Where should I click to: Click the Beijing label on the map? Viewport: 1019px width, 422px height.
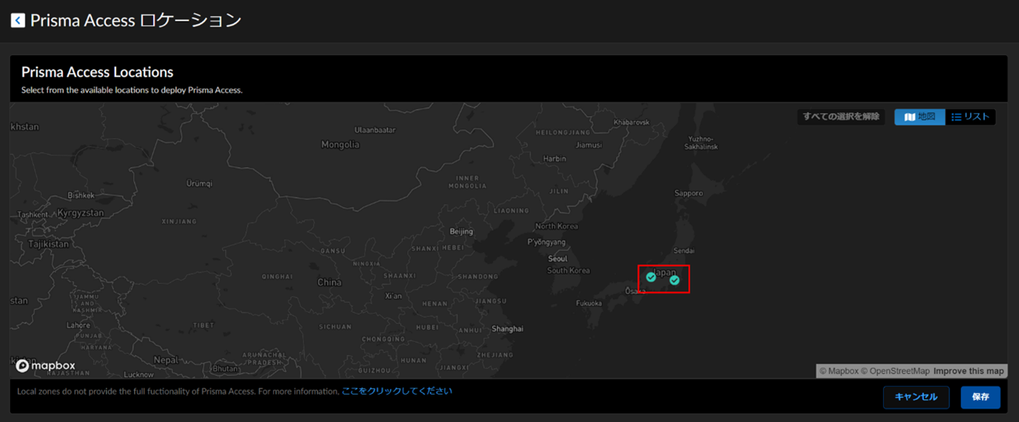[461, 231]
